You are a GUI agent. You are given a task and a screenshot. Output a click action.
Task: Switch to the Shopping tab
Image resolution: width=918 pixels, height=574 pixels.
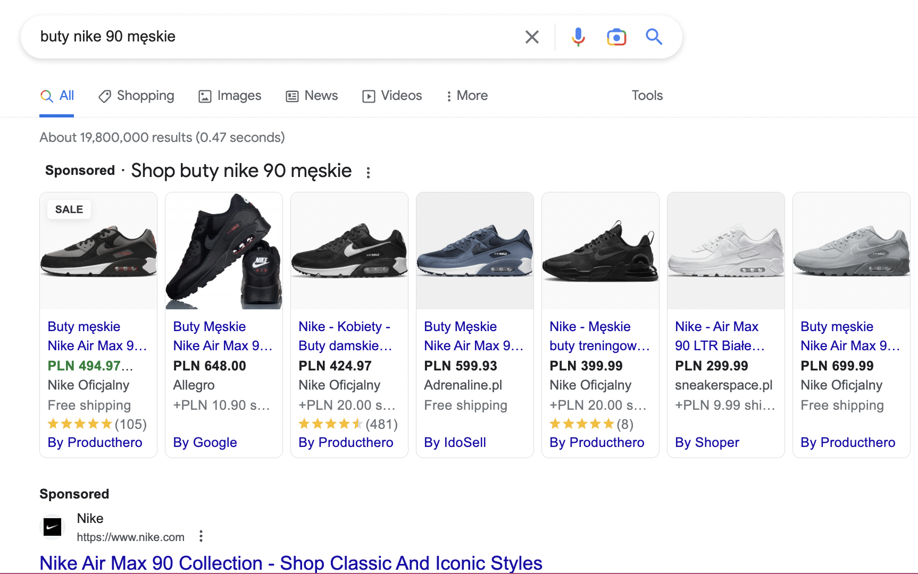137,96
